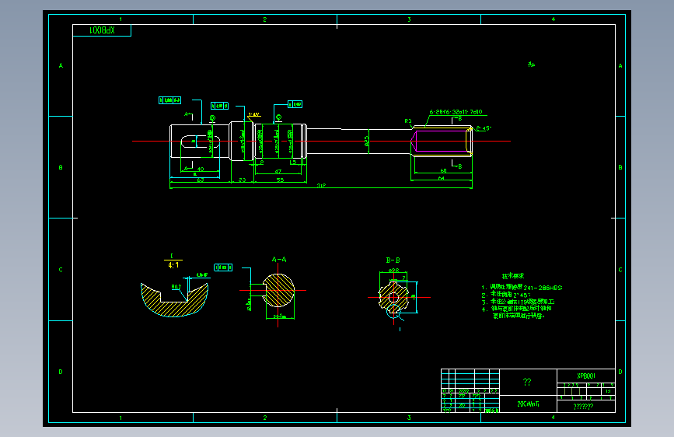Click the mirrored XPB001 label in the corner box
The width and height of the screenshot is (674, 437).
(102, 30)
